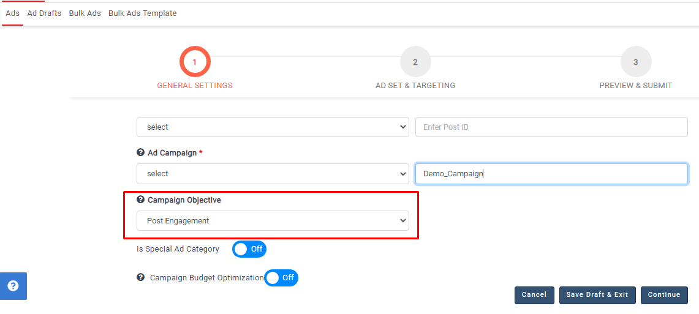Viewport: 699px width, 314px height.
Task: Toggle the Is Special Ad Category switch
Action: click(x=249, y=249)
